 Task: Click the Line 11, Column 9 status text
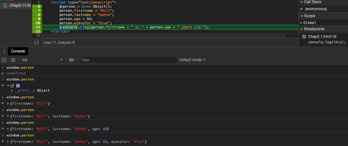(59, 42)
